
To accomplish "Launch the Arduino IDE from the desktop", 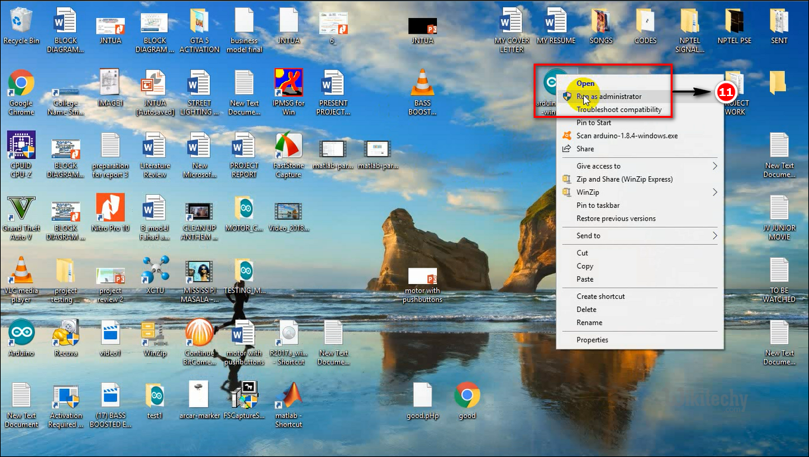I will (21, 334).
